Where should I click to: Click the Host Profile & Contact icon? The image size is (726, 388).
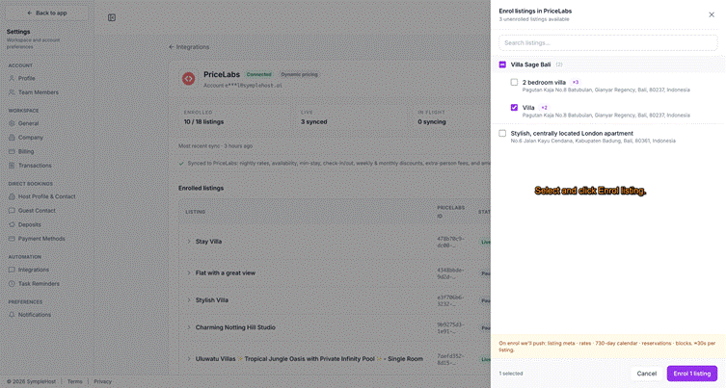point(12,196)
